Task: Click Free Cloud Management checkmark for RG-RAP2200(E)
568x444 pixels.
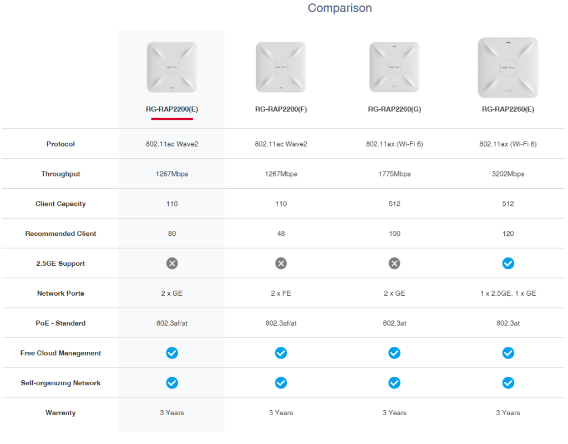Action: coord(172,353)
